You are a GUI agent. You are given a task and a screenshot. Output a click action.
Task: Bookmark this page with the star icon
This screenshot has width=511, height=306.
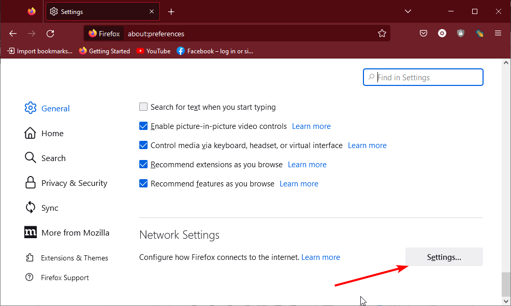click(382, 34)
